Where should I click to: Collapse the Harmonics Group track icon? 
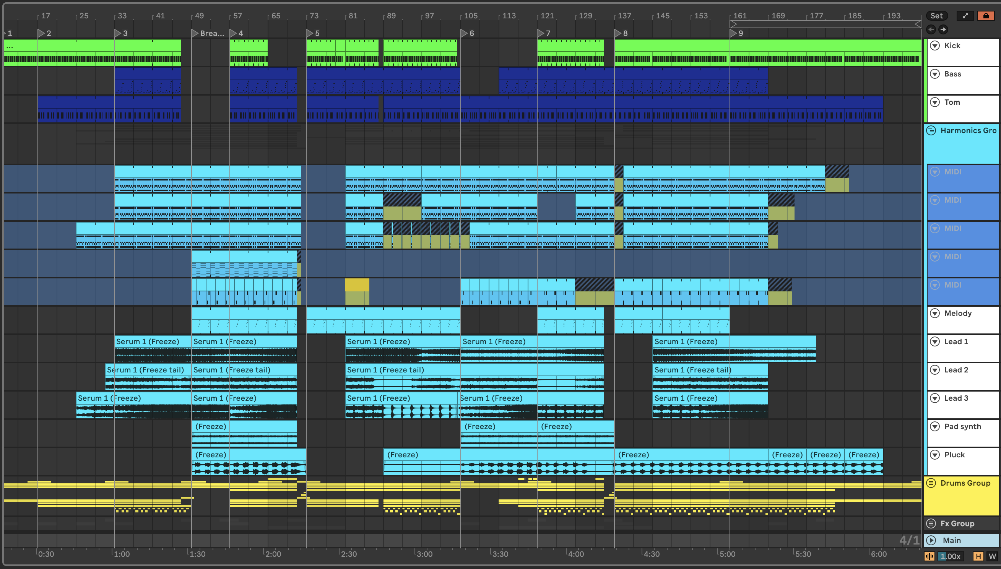click(x=931, y=130)
